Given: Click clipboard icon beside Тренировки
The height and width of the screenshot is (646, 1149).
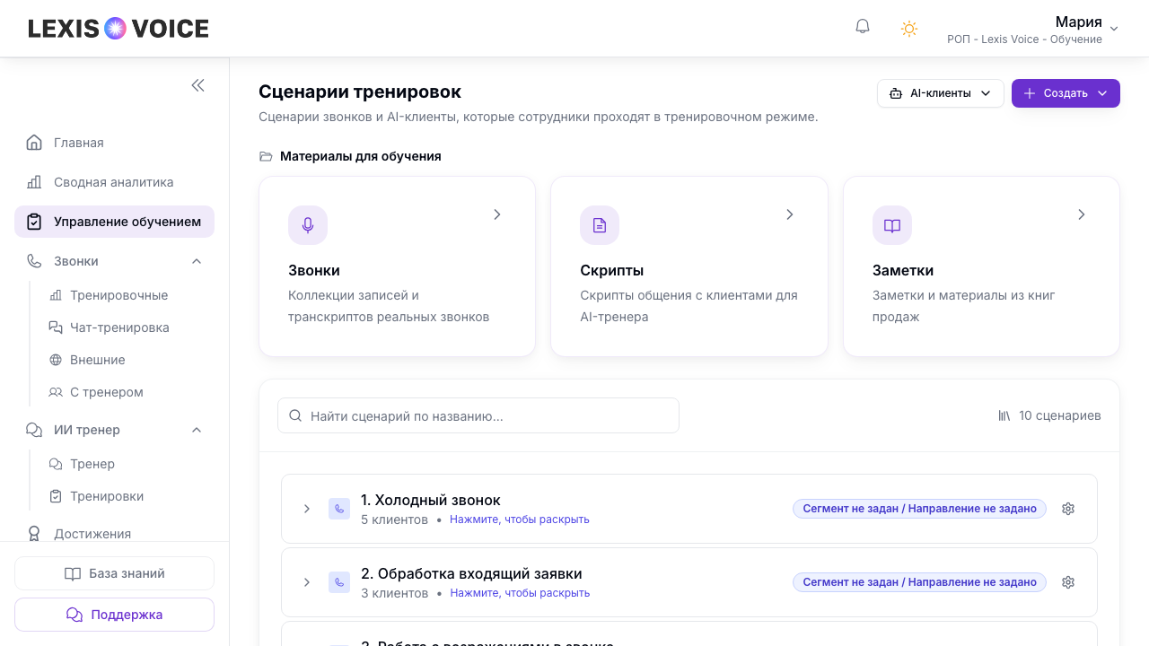Looking at the screenshot, I should pyautogui.click(x=56, y=496).
